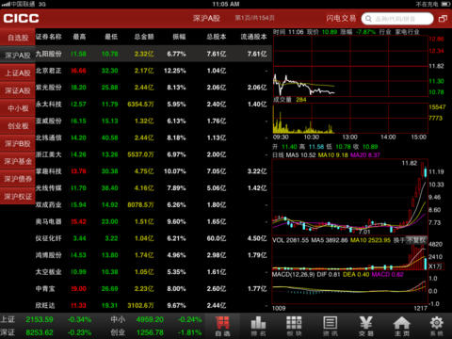Open the 排名 ranking bar-chart icon
452x339 pixels.
[258, 326]
